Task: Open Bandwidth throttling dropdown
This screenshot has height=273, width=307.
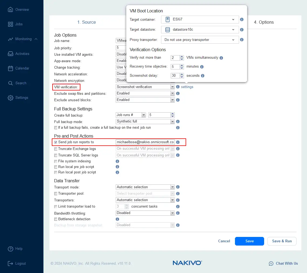Action: coord(145,213)
